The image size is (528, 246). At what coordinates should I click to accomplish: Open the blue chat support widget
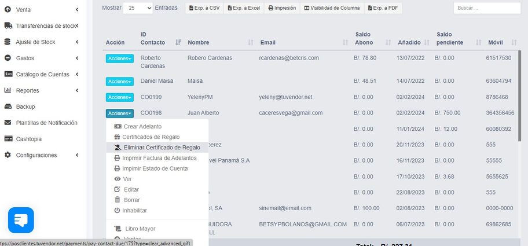(x=21, y=220)
